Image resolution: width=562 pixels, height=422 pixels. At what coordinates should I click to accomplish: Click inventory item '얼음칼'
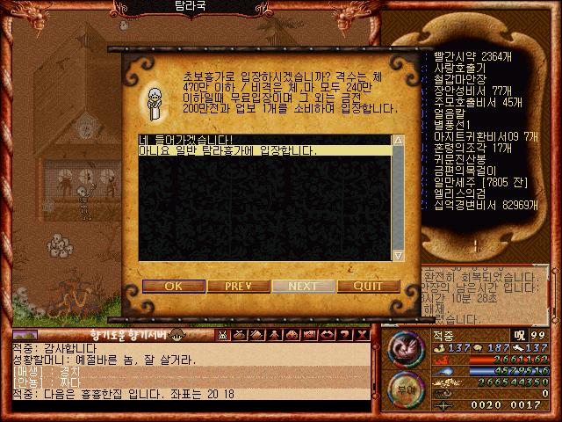coord(450,113)
